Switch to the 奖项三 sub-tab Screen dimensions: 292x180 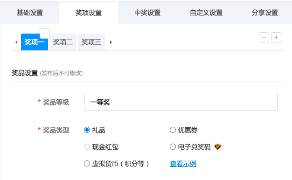[x=91, y=42]
